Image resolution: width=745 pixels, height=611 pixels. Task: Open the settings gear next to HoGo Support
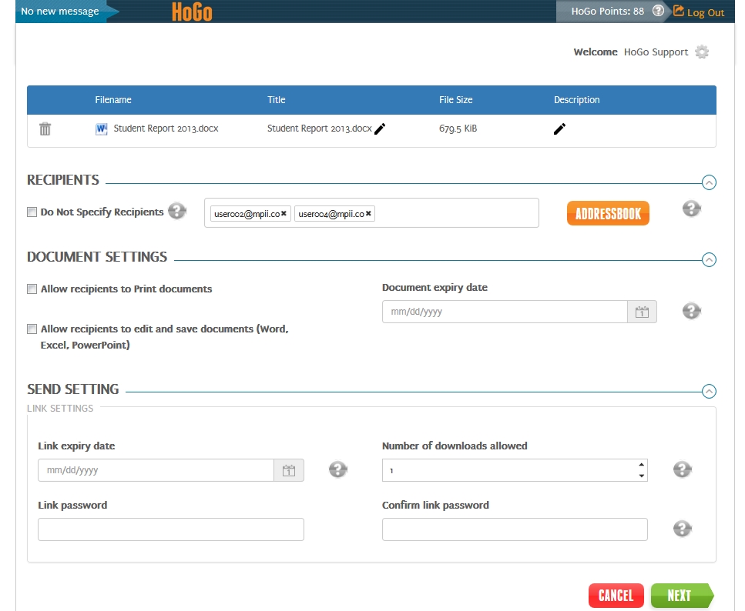(x=701, y=52)
